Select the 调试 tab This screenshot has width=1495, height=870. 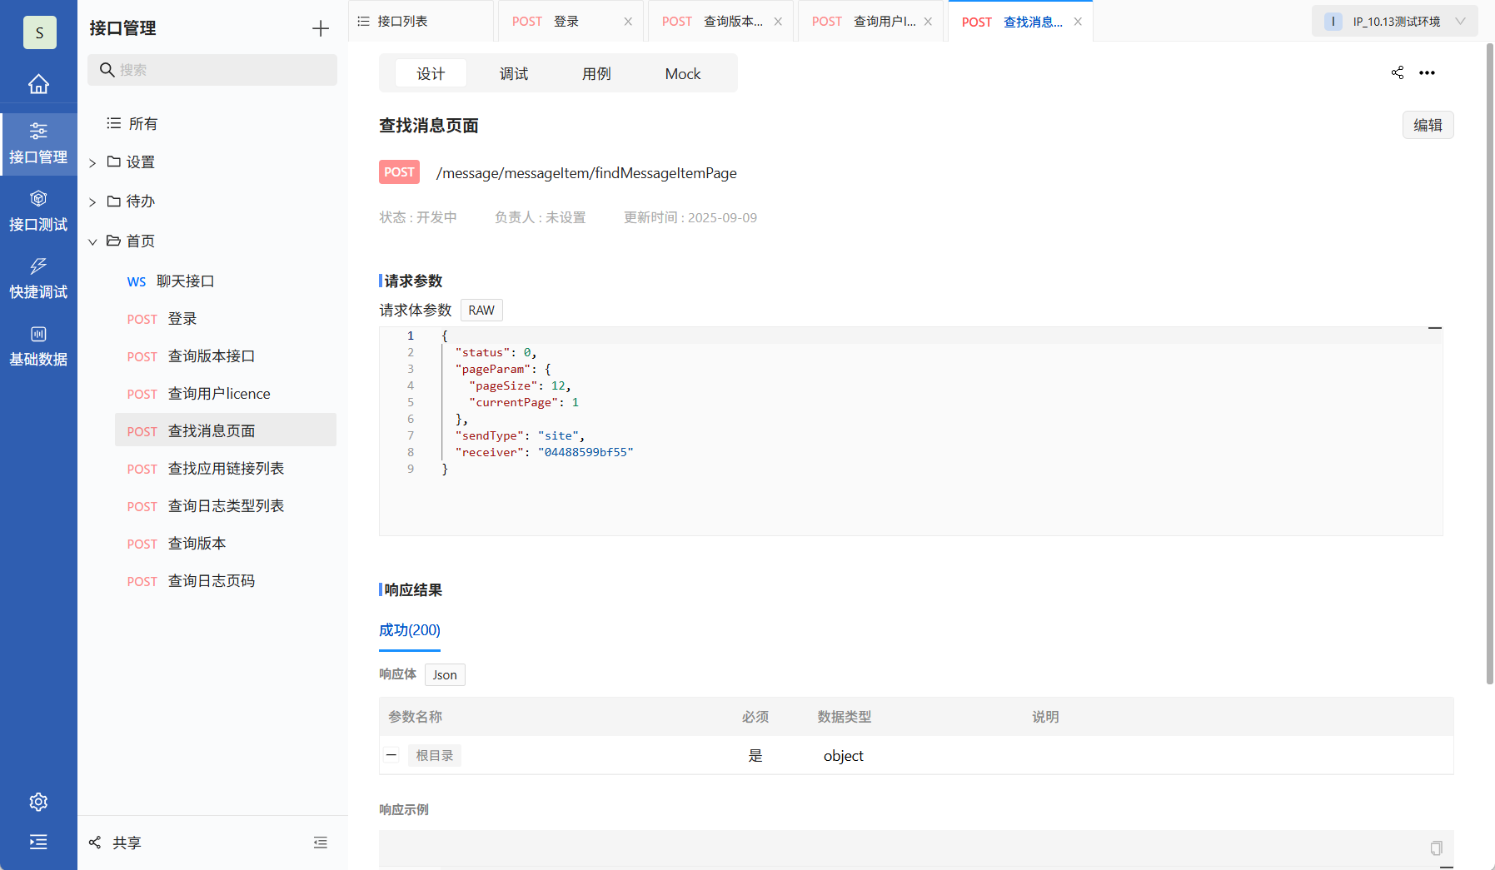(x=514, y=73)
